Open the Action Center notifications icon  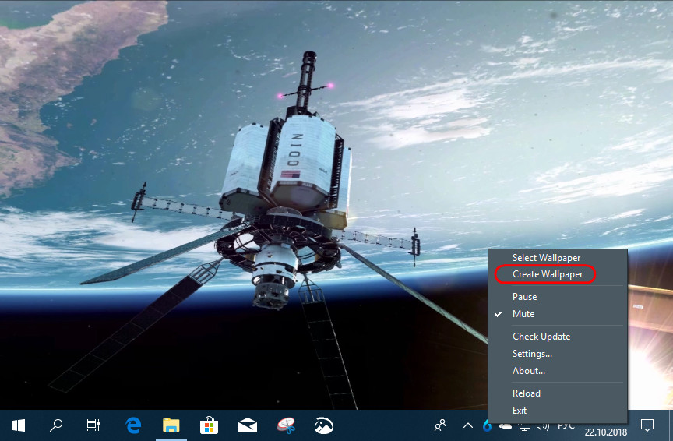[x=647, y=425]
